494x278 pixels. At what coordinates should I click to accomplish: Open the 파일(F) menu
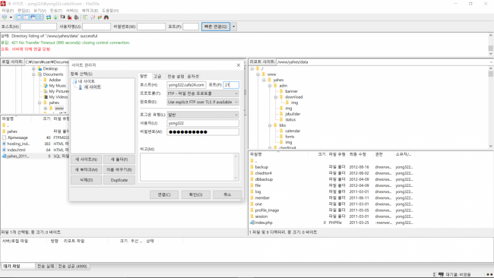[x=8, y=11]
